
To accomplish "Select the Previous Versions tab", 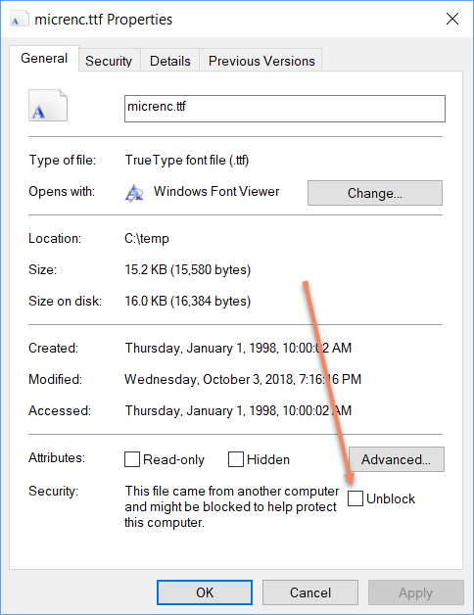I will click(261, 61).
